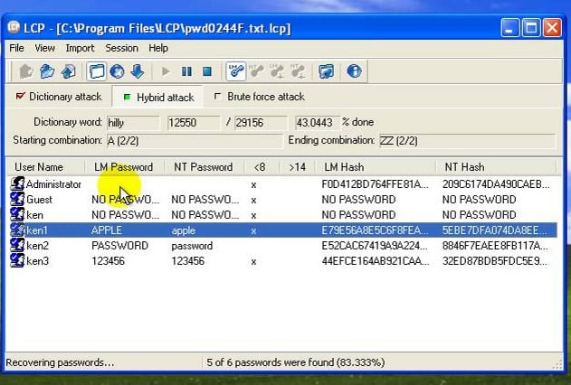Stop the password recovery session
The width and height of the screenshot is (571, 385).
207,71
